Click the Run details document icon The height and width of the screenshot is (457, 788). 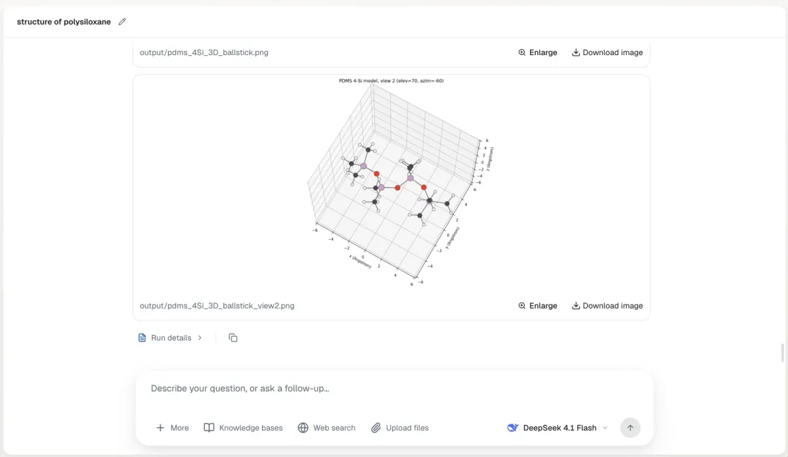tap(142, 338)
